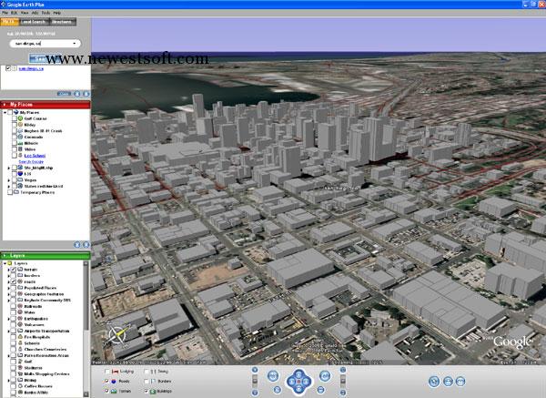The width and height of the screenshot is (546, 398).
Task: Enable the Golf Course placemark checkbox
Action: [x=15, y=118]
